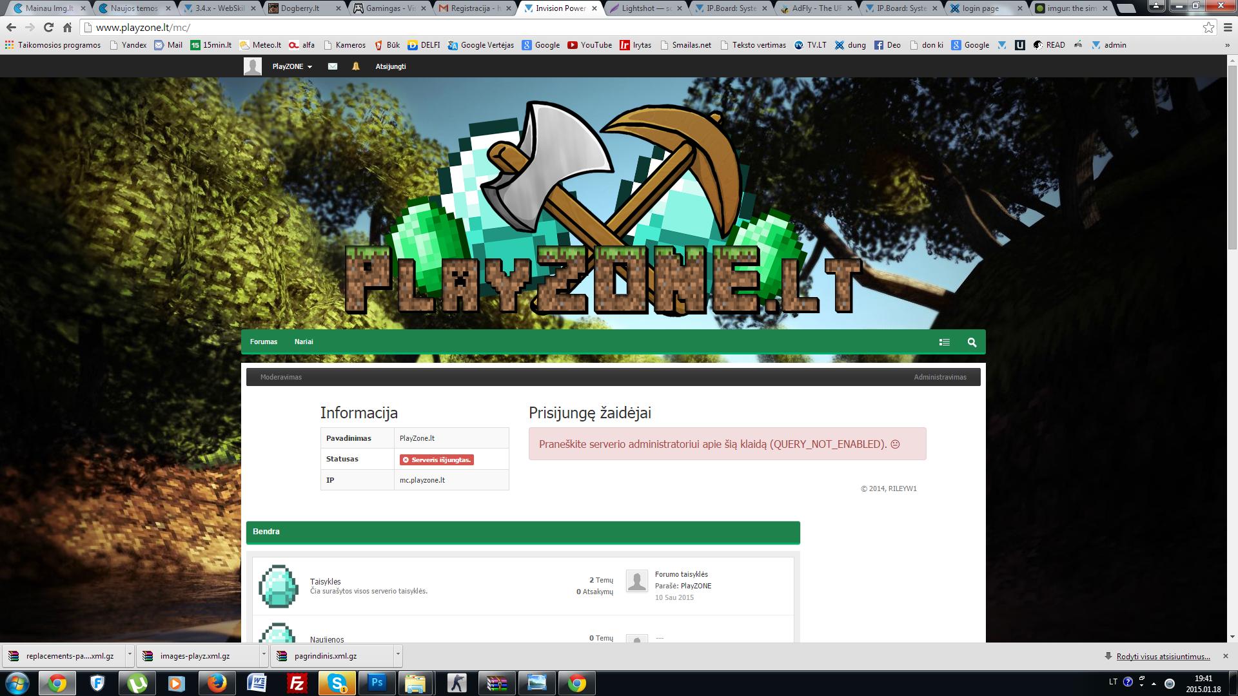Open the list view icon in green navbar

945,342
